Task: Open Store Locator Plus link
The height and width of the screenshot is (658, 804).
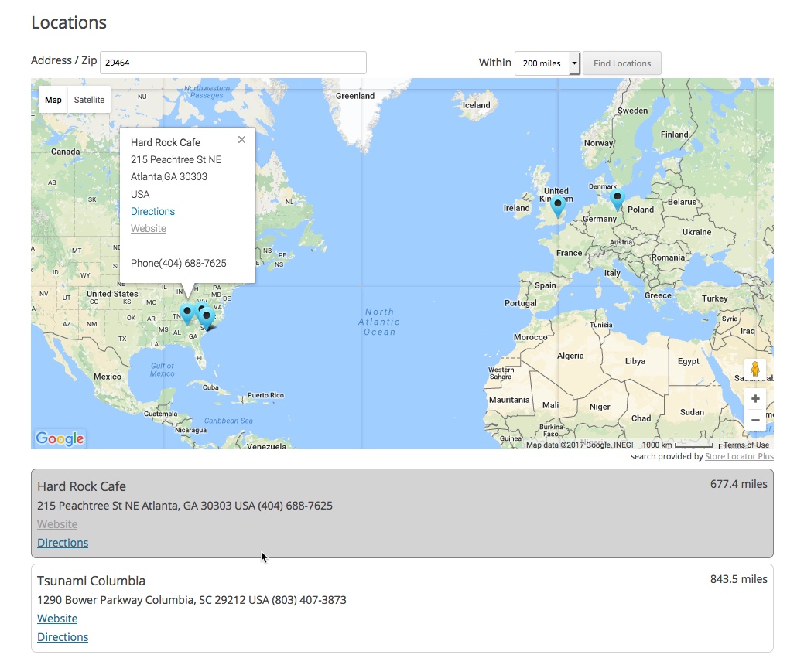Action: click(x=740, y=456)
